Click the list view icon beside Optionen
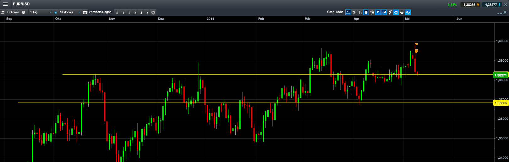The image size is (509, 162). tap(3, 12)
